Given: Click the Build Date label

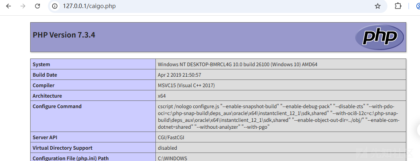Looking at the screenshot, I should (x=45, y=75).
